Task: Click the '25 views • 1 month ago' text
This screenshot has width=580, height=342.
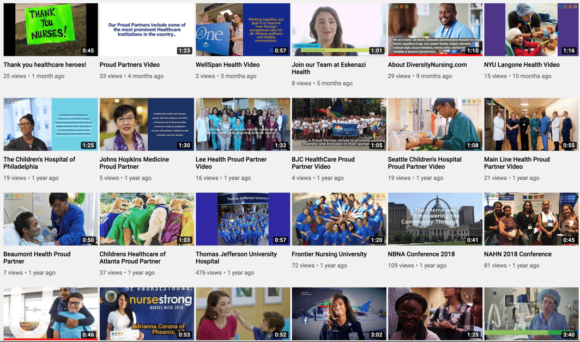Action: click(34, 76)
